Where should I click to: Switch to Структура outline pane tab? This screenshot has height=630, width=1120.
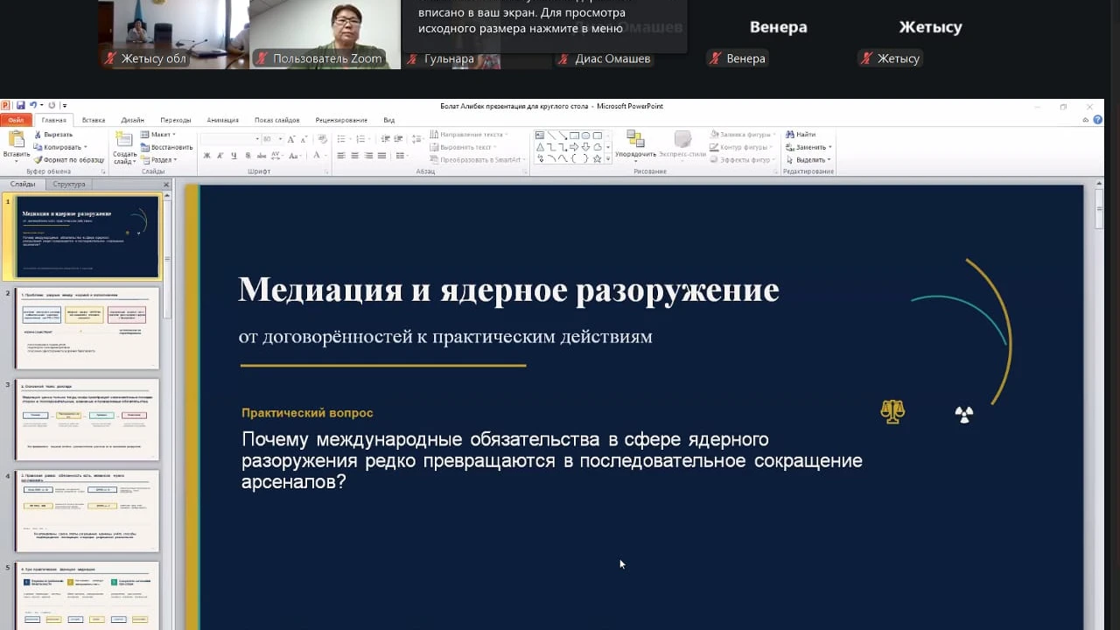pos(69,185)
